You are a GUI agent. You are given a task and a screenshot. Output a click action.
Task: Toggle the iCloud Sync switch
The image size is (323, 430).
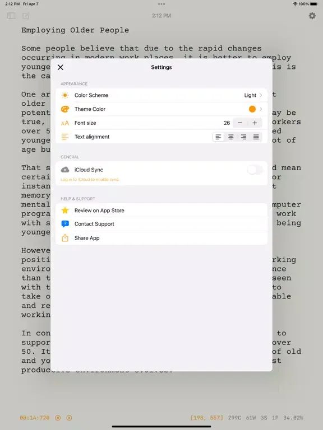pyautogui.click(x=255, y=170)
